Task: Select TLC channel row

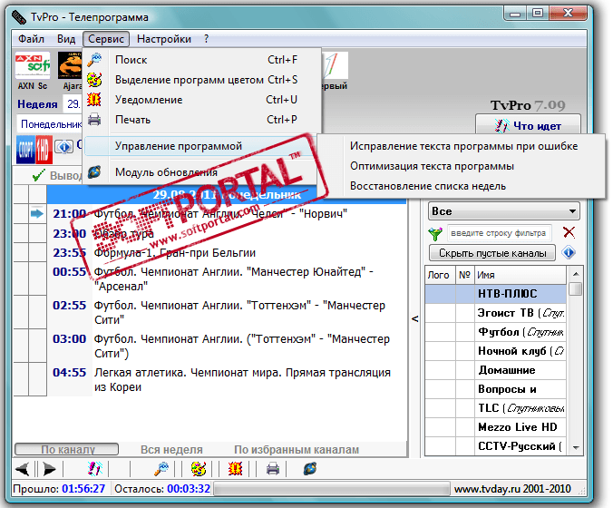Action: (495, 408)
